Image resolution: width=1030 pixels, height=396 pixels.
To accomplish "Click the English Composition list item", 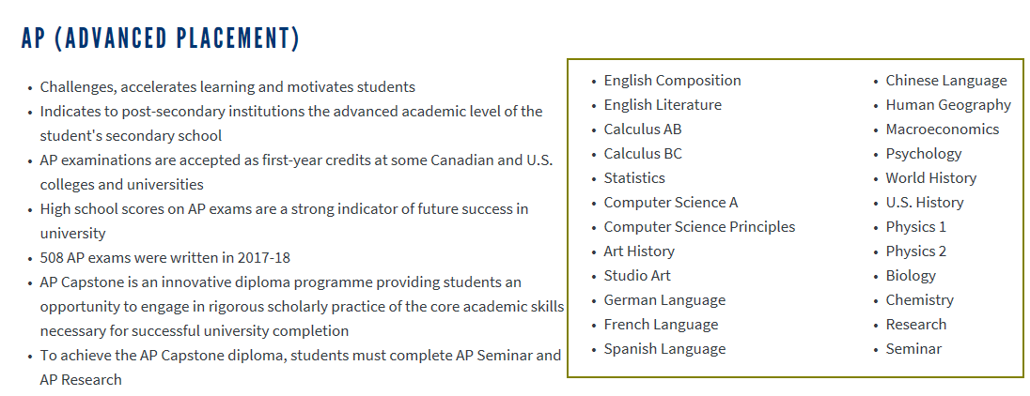I will pos(672,81).
